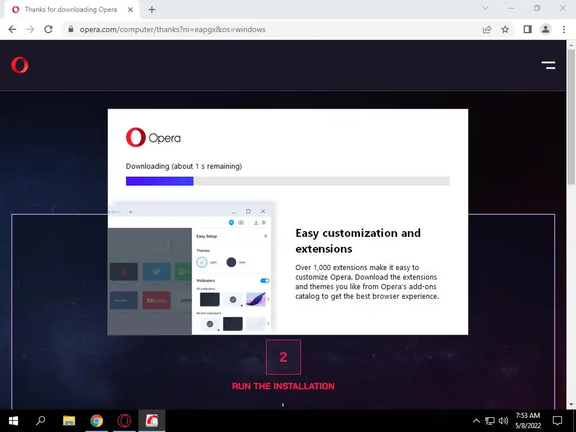Bookmark this tab with star icon
576x432 pixels.
tap(505, 29)
